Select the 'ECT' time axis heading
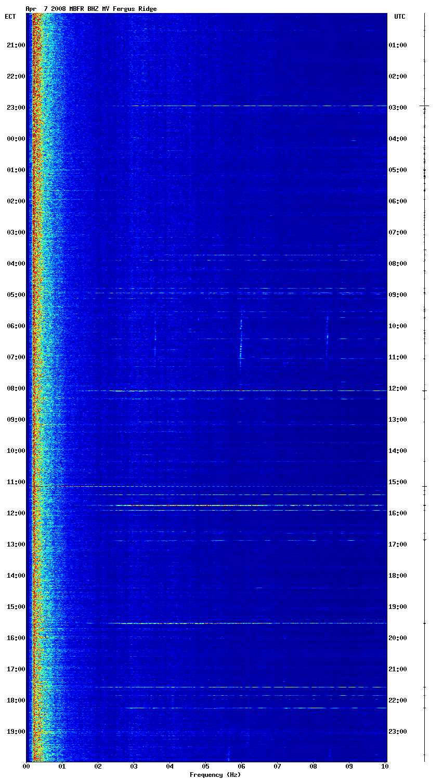 [x=10, y=17]
